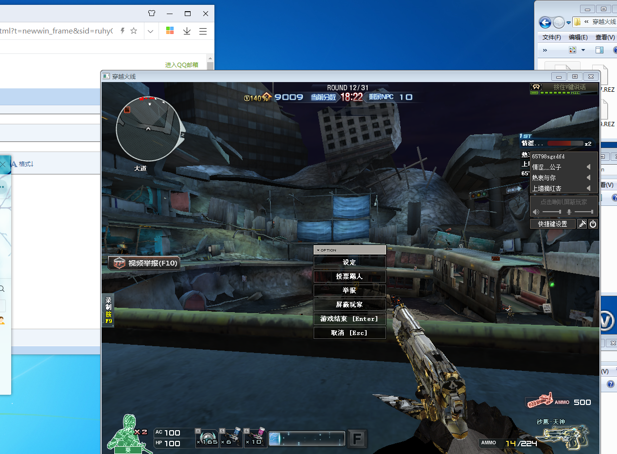Click the speaker icon in voice panel
Image resolution: width=617 pixels, height=454 pixels.
pyautogui.click(x=536, y=212)
